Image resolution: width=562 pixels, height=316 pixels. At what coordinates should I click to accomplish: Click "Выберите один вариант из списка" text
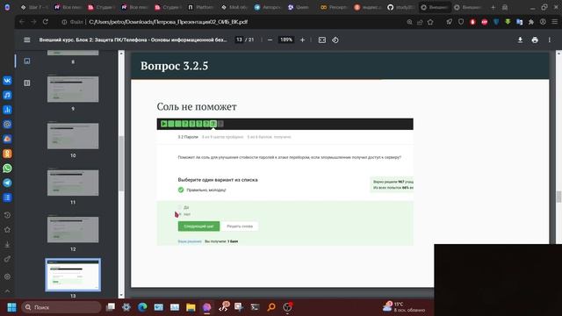[x=218, y=180]
